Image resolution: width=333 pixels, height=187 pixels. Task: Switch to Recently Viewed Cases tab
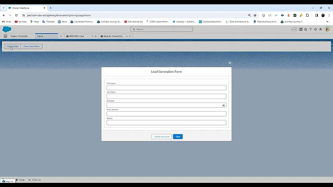coord(112,36)
